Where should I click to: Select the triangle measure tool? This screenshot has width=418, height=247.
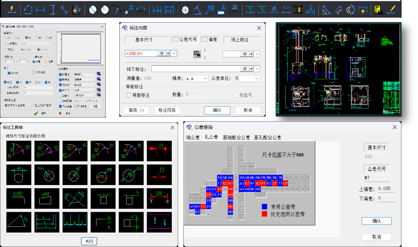pos(326,10)
